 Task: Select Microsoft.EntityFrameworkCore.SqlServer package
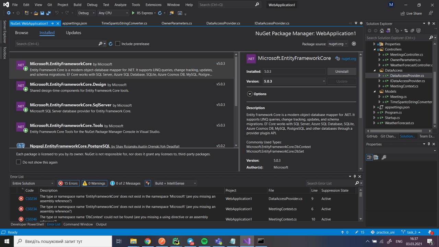point(121,108)
